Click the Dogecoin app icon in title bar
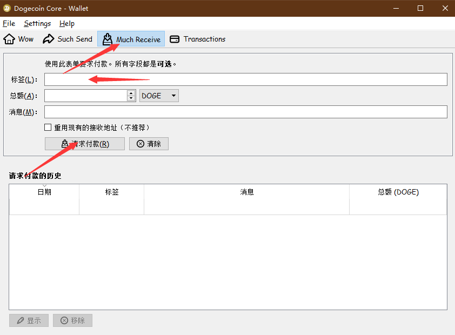455x335 pixels. (x=7, y=8)
